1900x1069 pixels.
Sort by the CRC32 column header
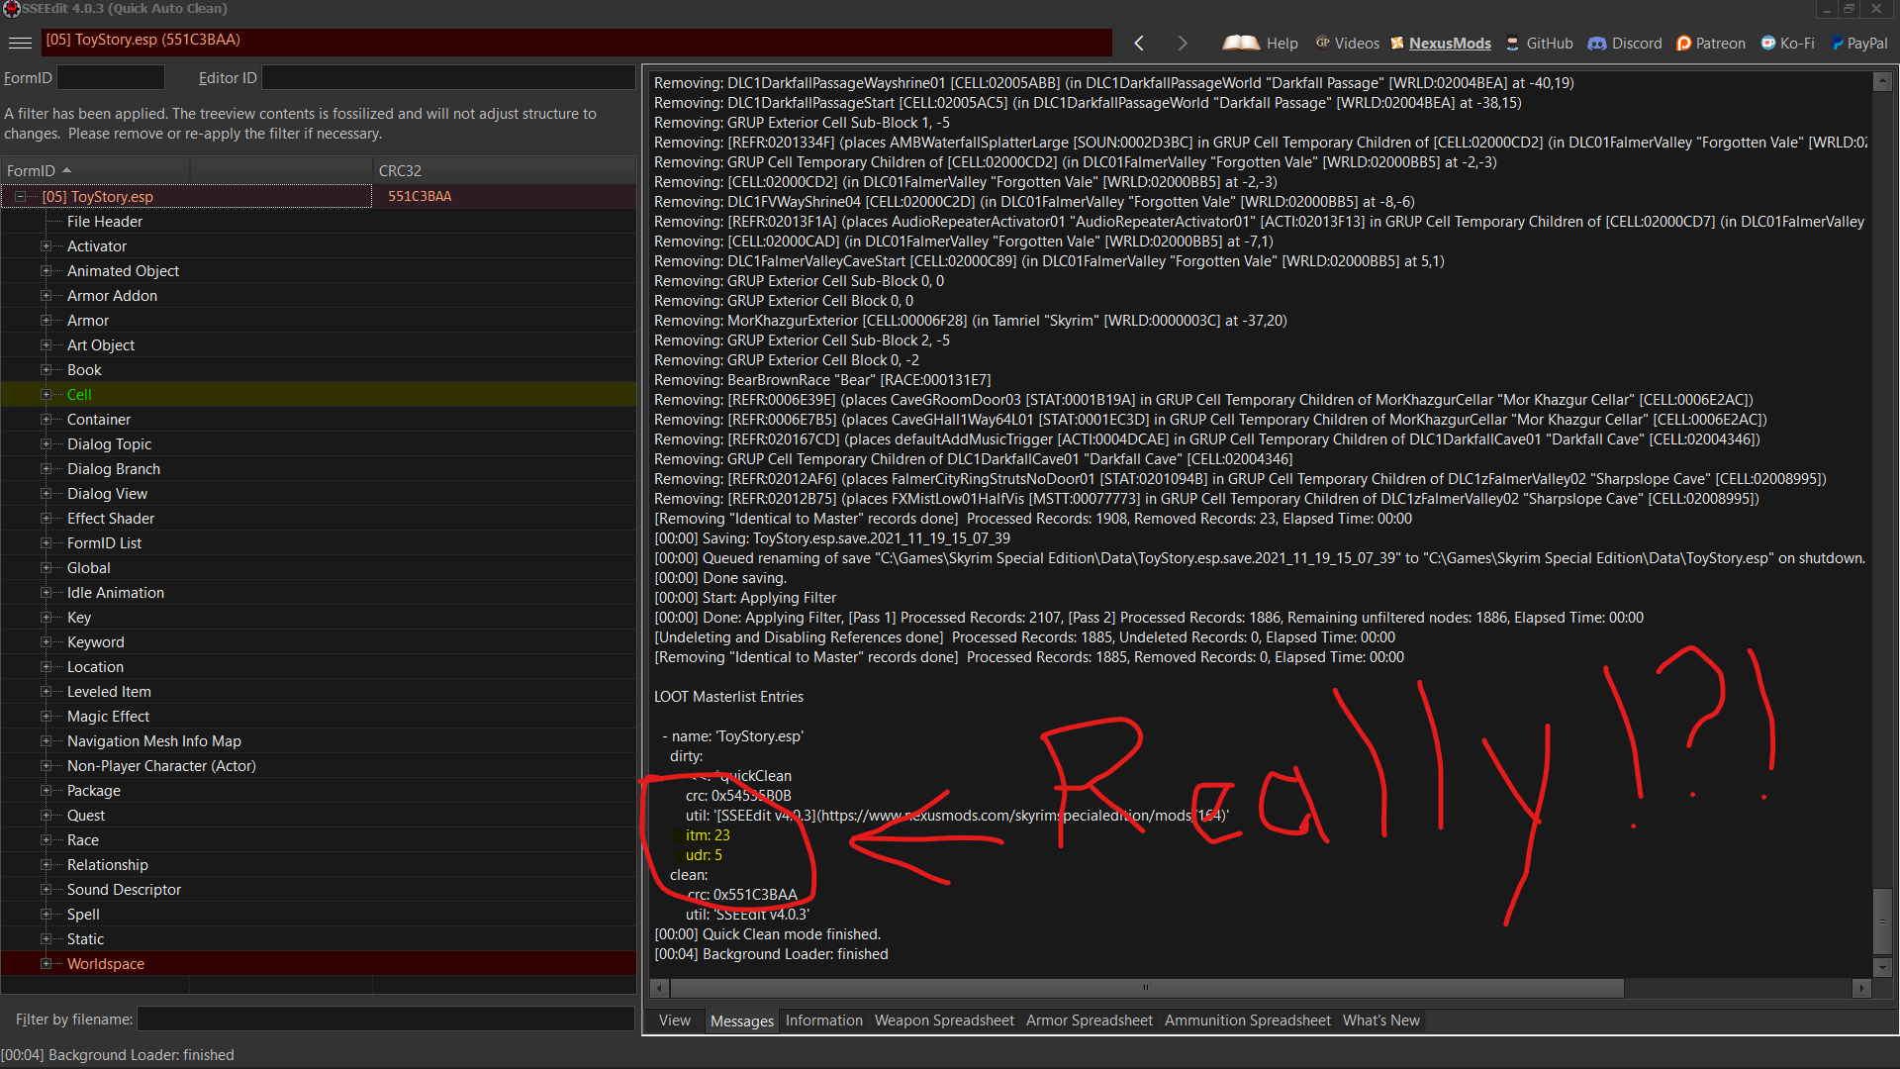coord(505,170)
